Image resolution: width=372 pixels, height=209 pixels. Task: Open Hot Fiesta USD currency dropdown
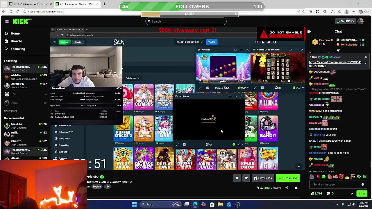pyautogui.click(x=238, y=144)
